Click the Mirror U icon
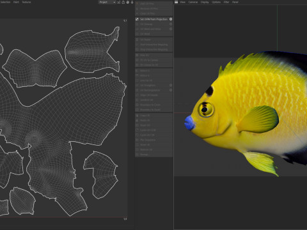 coord(137,70)
